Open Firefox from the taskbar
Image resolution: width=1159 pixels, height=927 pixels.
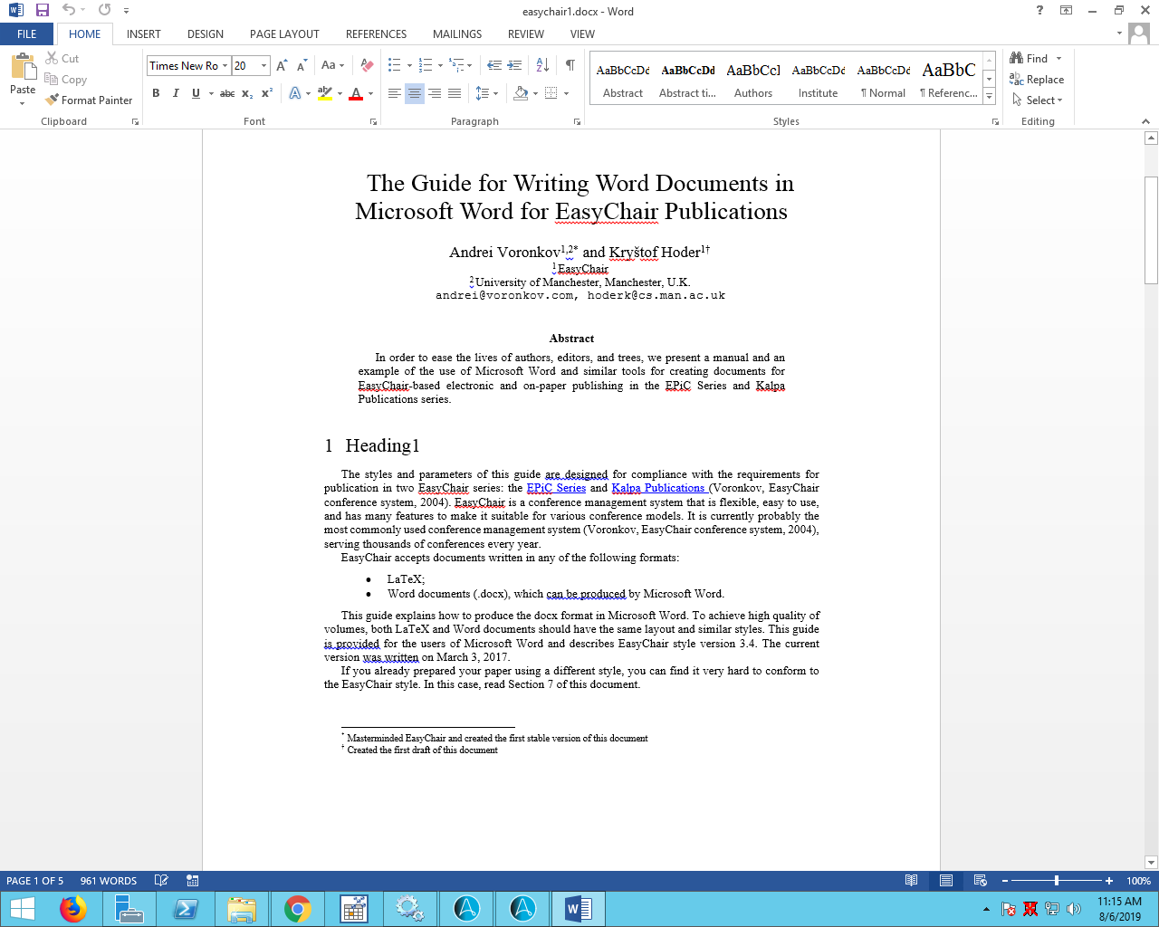tap(72, 908)
